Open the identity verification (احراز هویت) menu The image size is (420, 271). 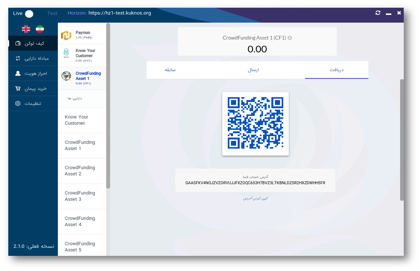point(33,73)
